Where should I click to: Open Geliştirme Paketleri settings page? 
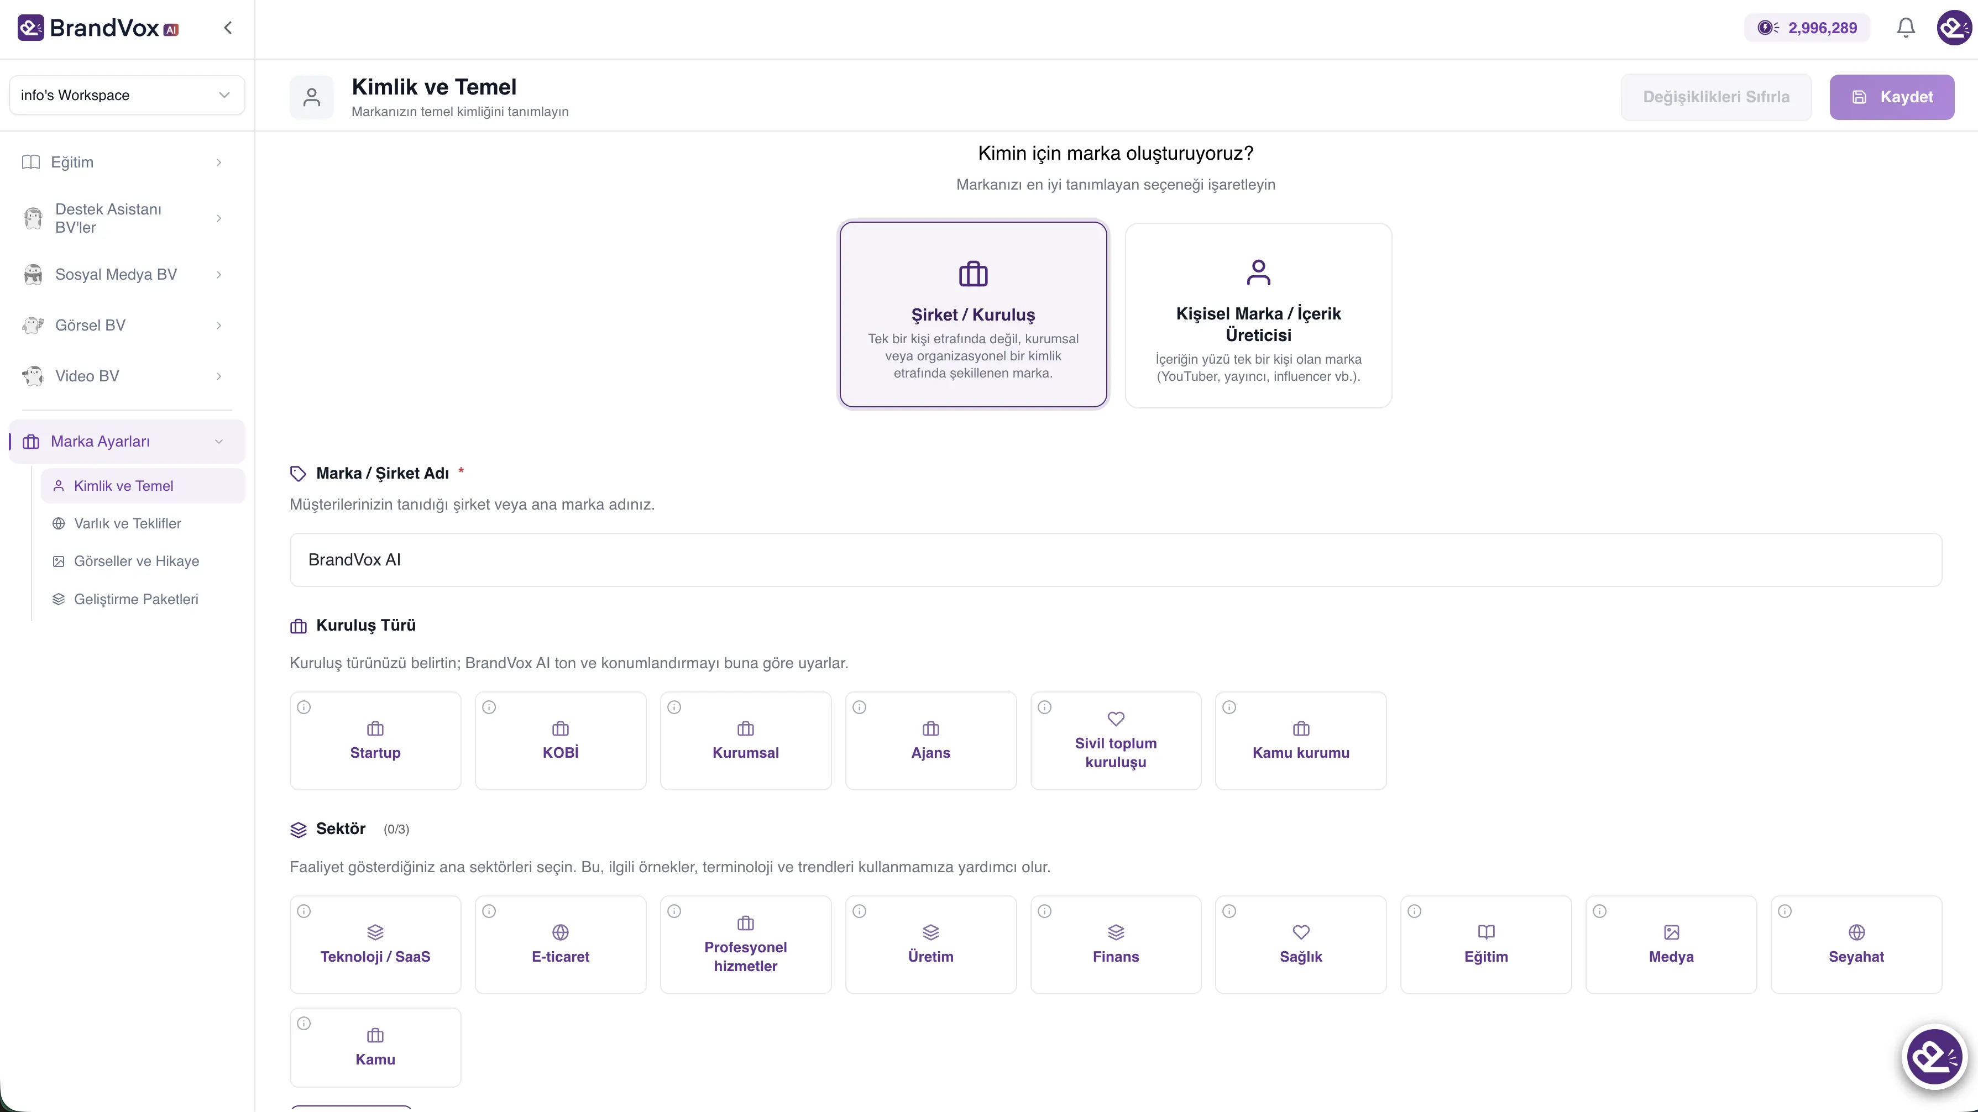coord(143,599)
